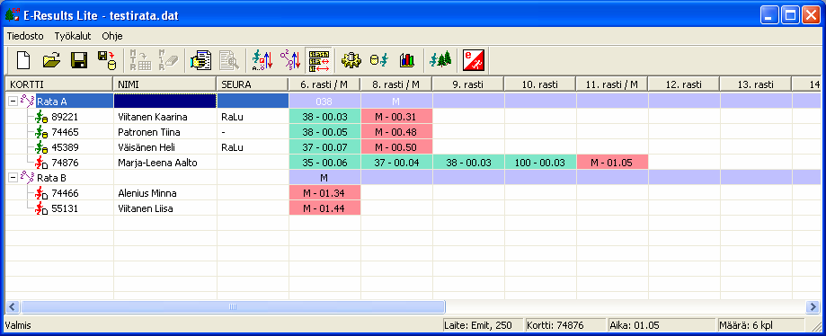Screen dimensions: 826x336
Task: Select card row 74465
Action: [x=413, y=132]
